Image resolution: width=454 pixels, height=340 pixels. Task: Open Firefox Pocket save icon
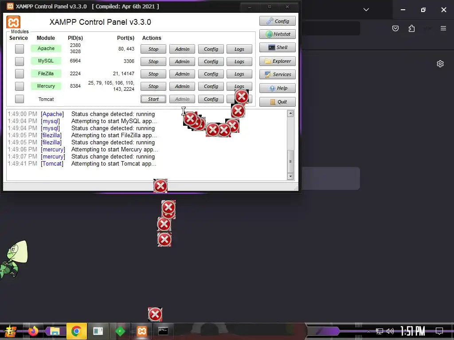395,28
